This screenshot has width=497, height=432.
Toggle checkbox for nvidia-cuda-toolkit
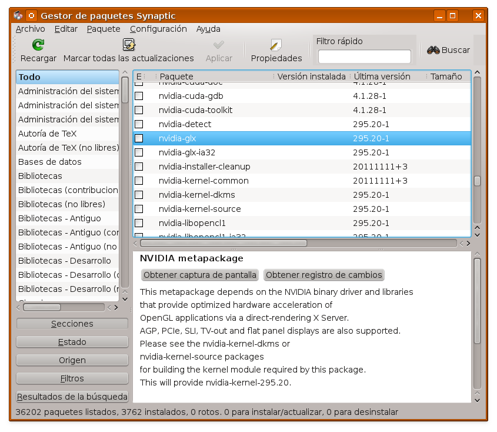[139, 110]
